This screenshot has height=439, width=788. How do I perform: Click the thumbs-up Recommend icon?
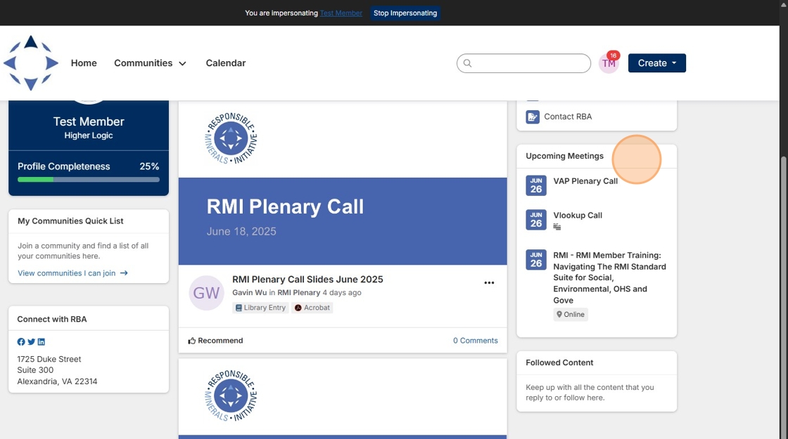(x=192, y=341)
